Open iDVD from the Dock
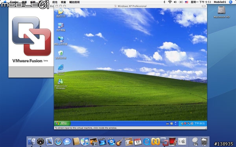Image resolution: width=236 pixels, height=147 pixels. pos(111,142)
